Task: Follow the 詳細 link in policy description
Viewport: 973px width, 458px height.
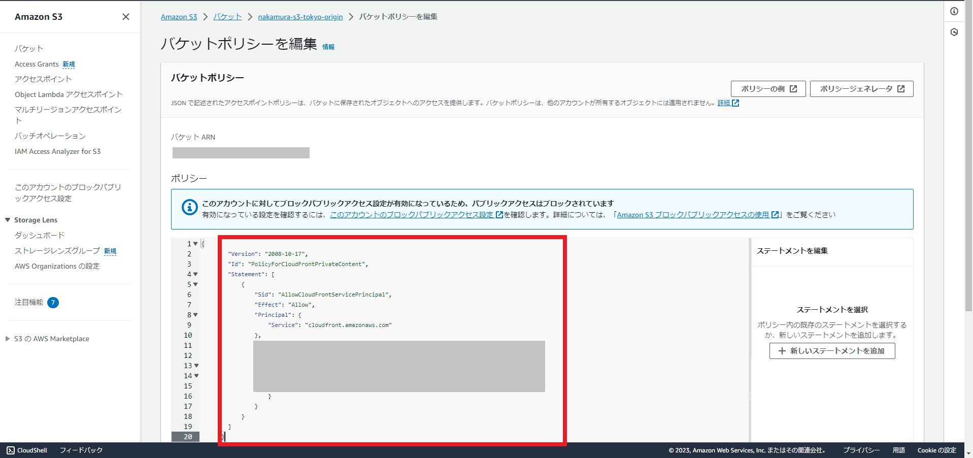Action: click(728, 103)
